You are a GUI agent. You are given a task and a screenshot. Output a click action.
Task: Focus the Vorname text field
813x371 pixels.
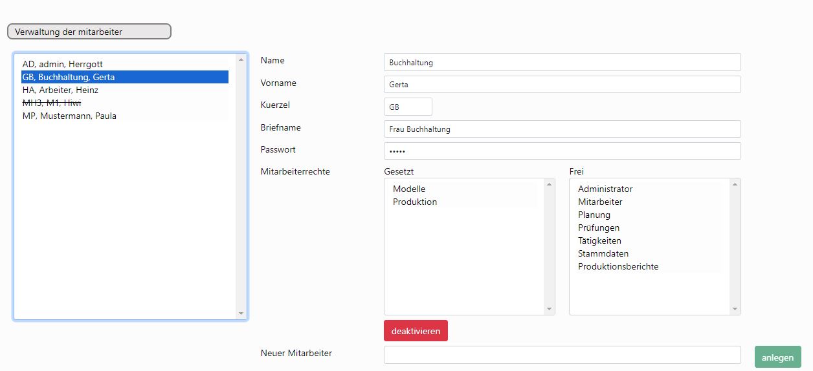tap(562, 84)
